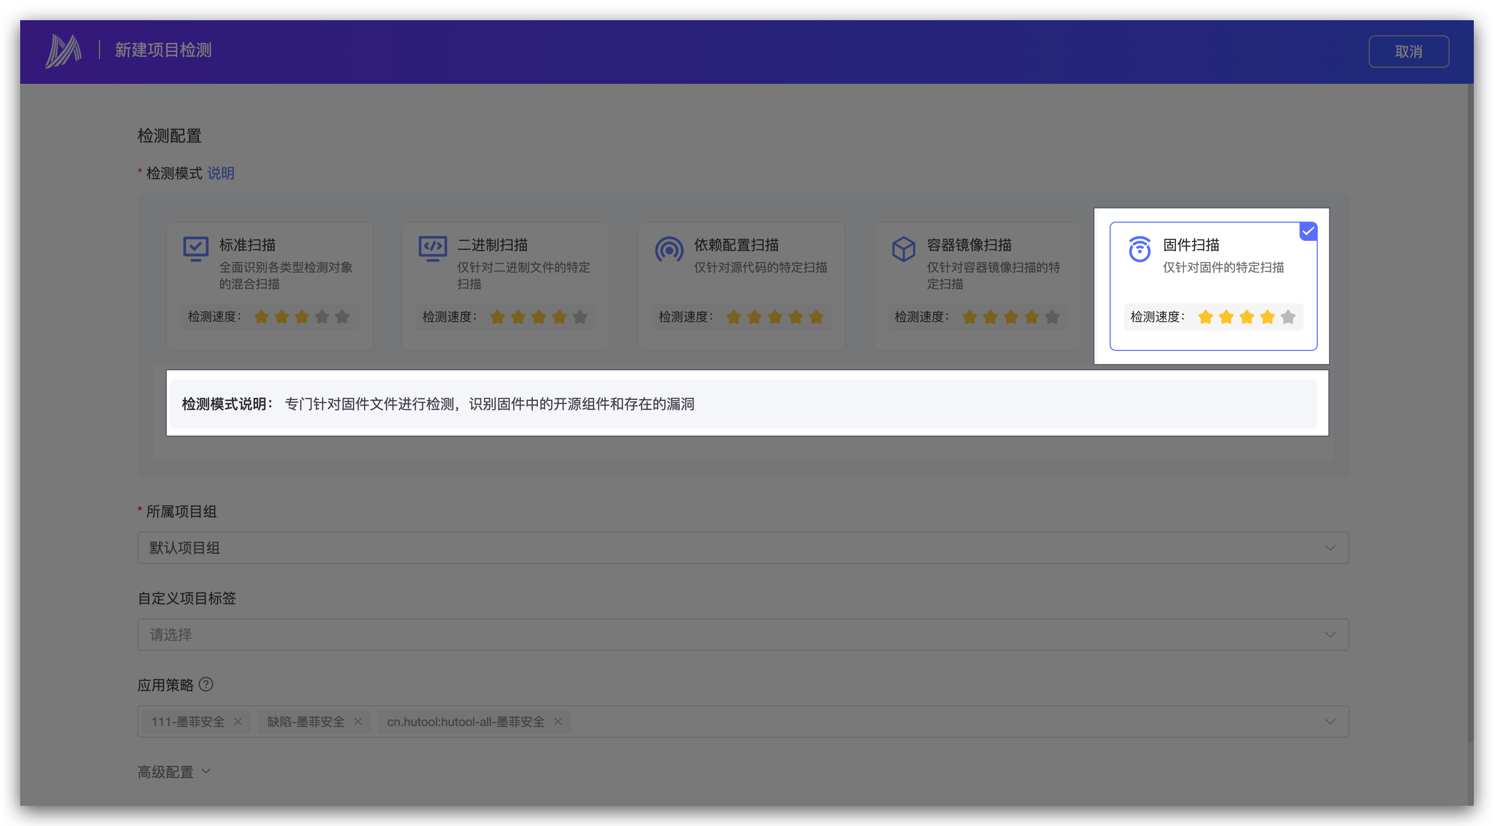Screen dimensions: 1494x826
Task: Select the 二进制扫描 detection mode card
Action: tap(505, 286)
